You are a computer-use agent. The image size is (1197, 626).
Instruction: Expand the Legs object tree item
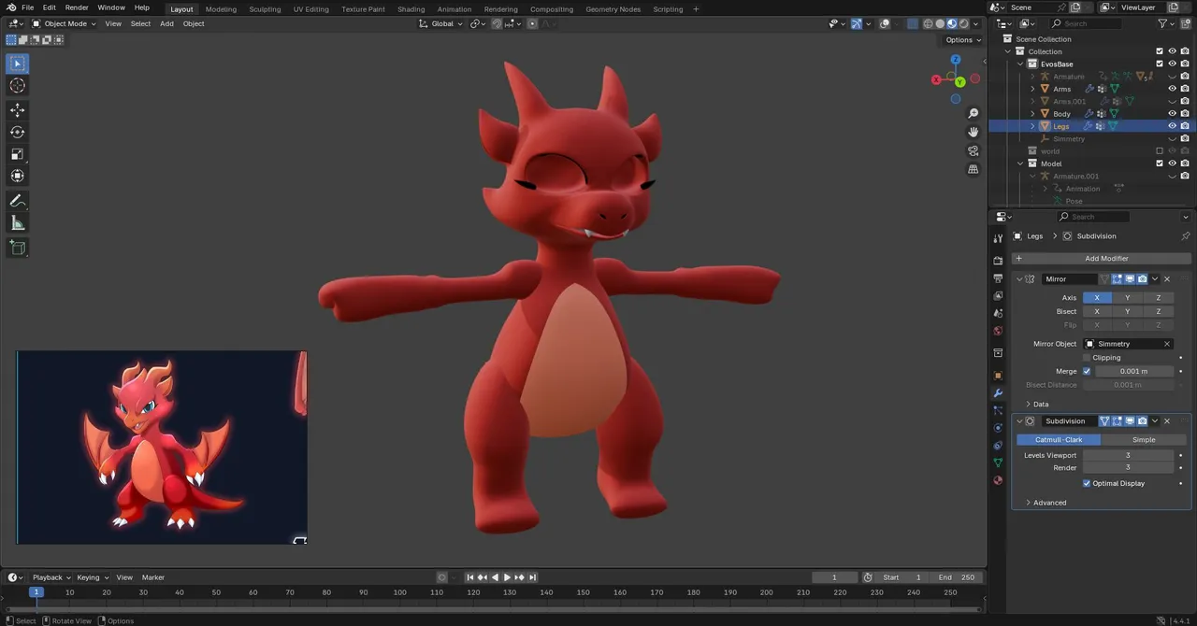pyautogui.click(x=1032, y=126)
